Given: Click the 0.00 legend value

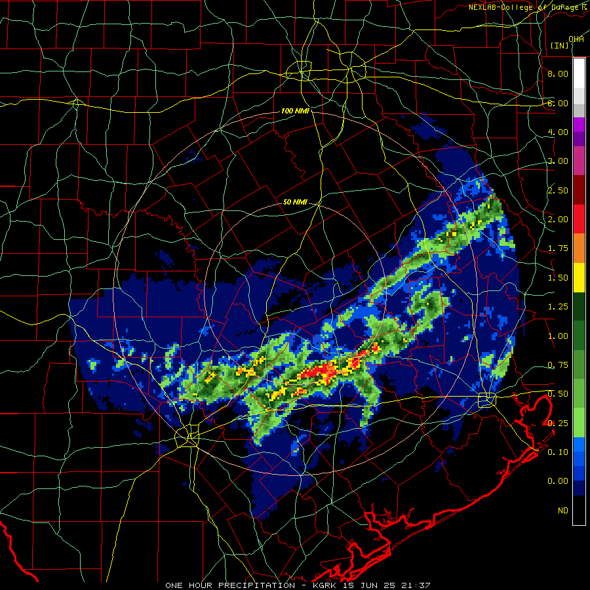Looking at the screenshot, I should pos(558,481).
